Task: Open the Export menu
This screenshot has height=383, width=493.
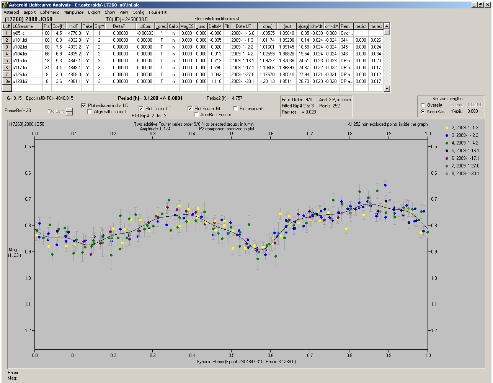Action: (94, 12)
